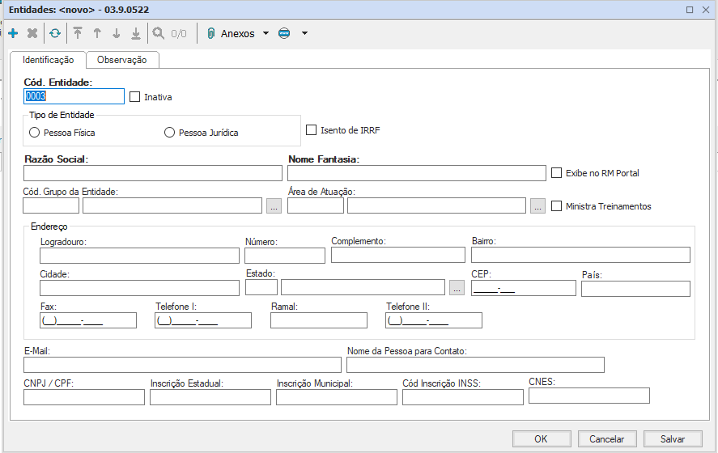The image size is (718, 453).
Task: Select Pessoa Jurídica radio button
Action: [170, 133]
